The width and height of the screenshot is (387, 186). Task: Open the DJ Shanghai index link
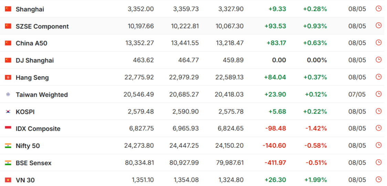click(x=34, y=60)
